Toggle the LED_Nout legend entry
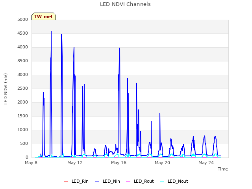This screenshot has height=189, width=252. coord(174,182)
